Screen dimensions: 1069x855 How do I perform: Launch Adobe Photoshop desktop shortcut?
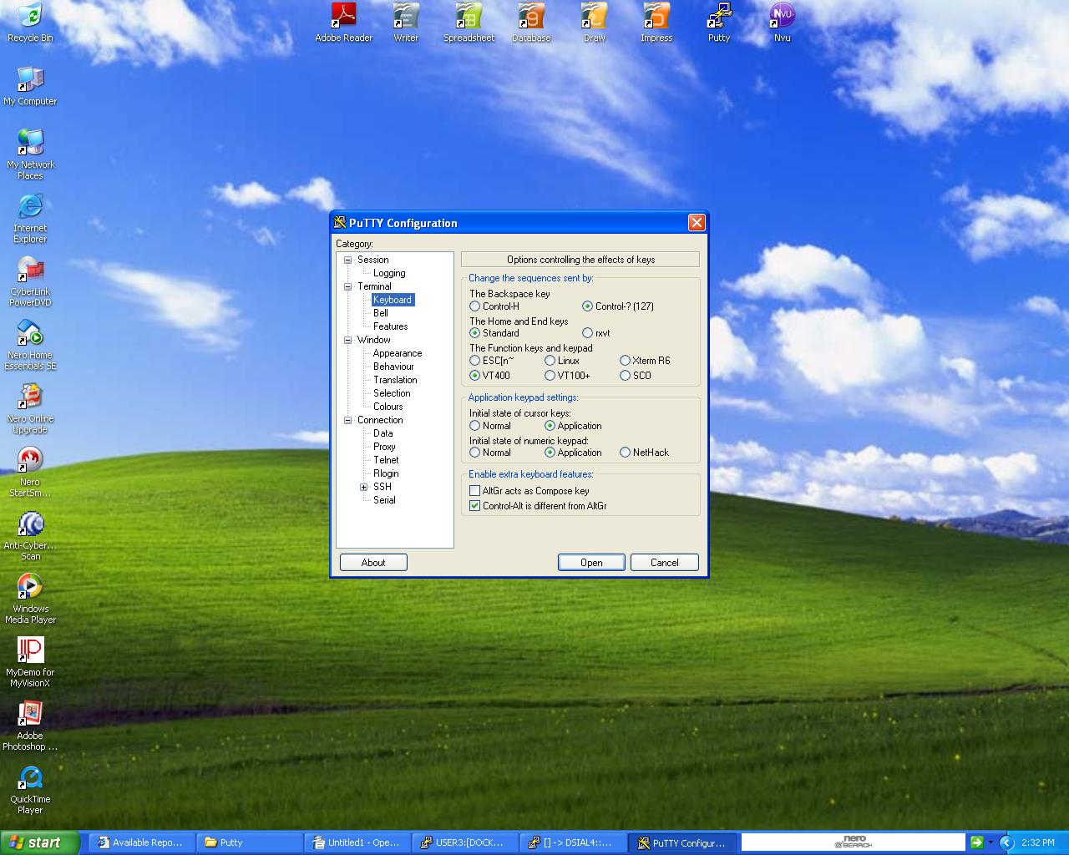point(30,726)
